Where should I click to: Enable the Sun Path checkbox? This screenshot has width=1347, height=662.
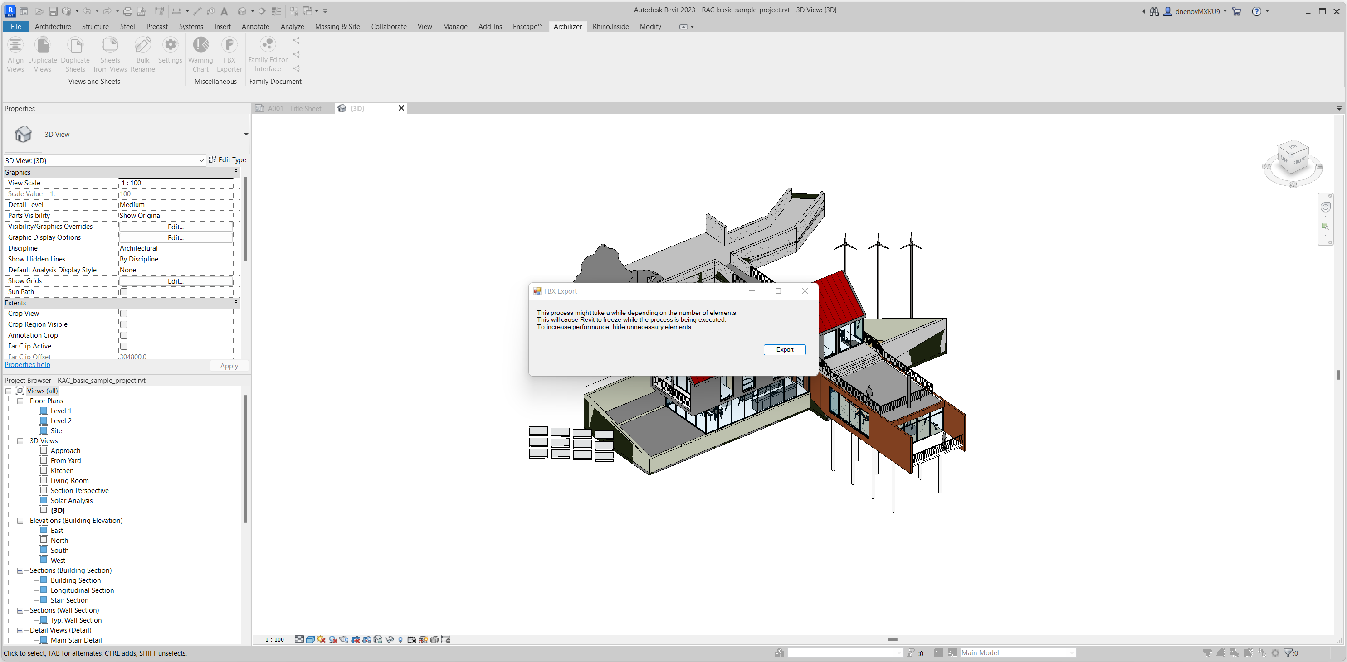click(124, 292)
